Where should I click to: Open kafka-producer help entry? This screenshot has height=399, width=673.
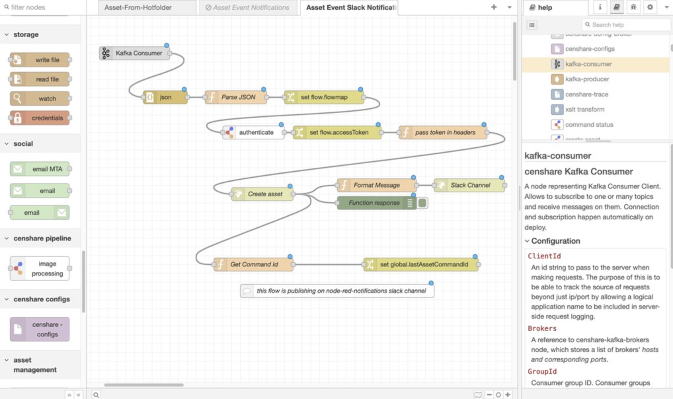(587, 79)
